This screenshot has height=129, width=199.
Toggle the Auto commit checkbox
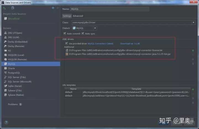pos(65,33)
